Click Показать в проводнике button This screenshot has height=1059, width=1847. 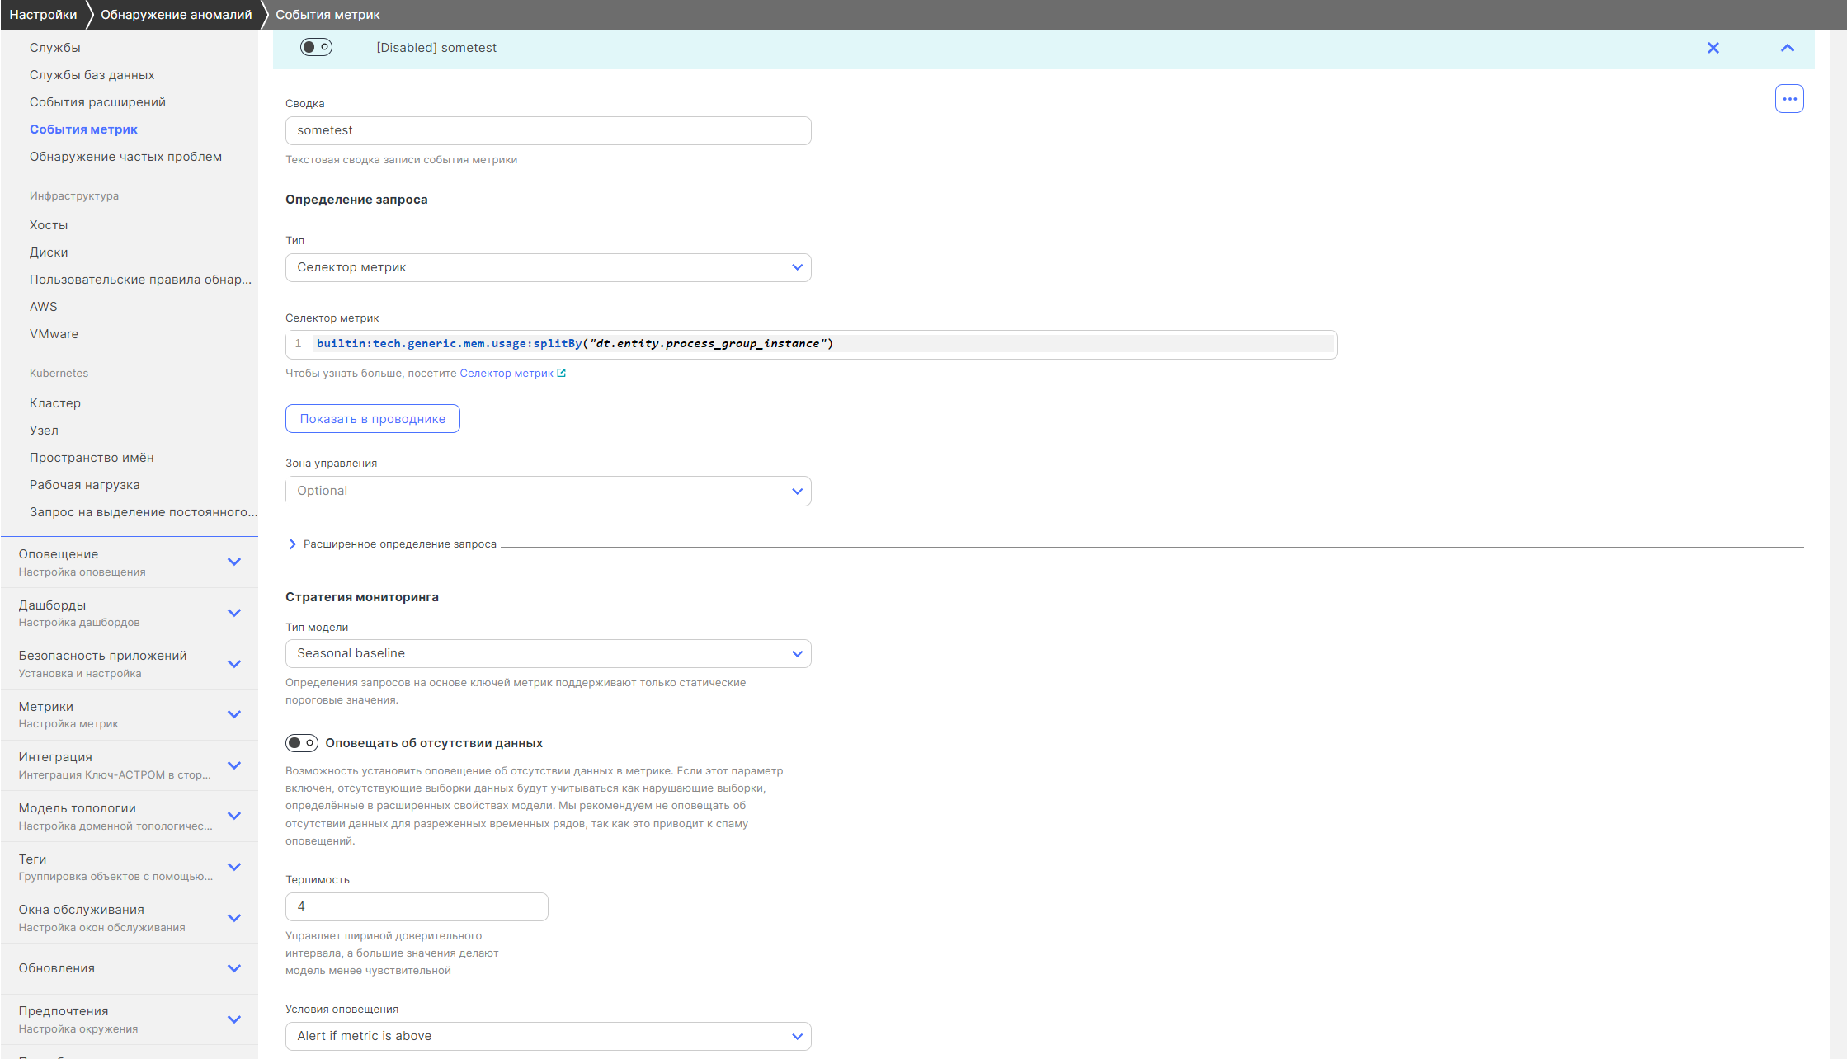tap(372, 419)
